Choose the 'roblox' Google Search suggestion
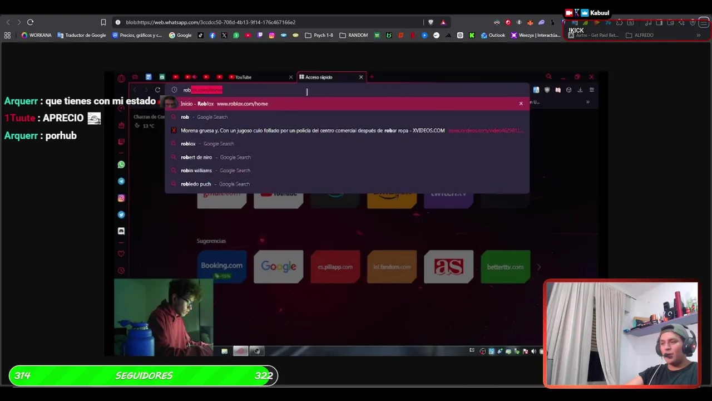Image resolution: width=712 pixels, height=401 pixels. coord(347,144)
